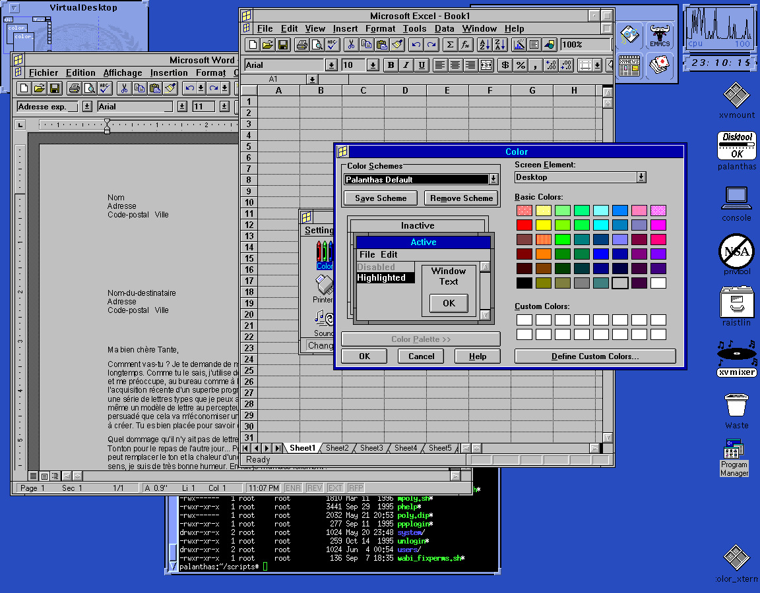760x593 pixels.
Task: Click the Open file icon in Excel toolbar
Action: pyautogui.click(x=268, y=45)
